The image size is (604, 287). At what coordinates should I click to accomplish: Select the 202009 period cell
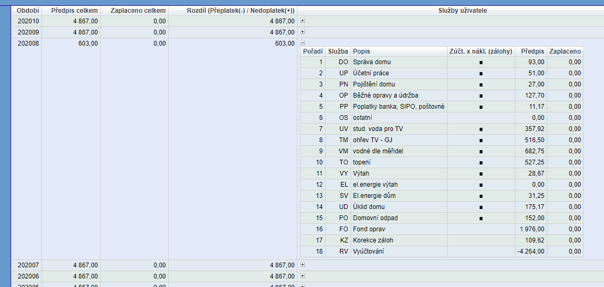point(26,32)
